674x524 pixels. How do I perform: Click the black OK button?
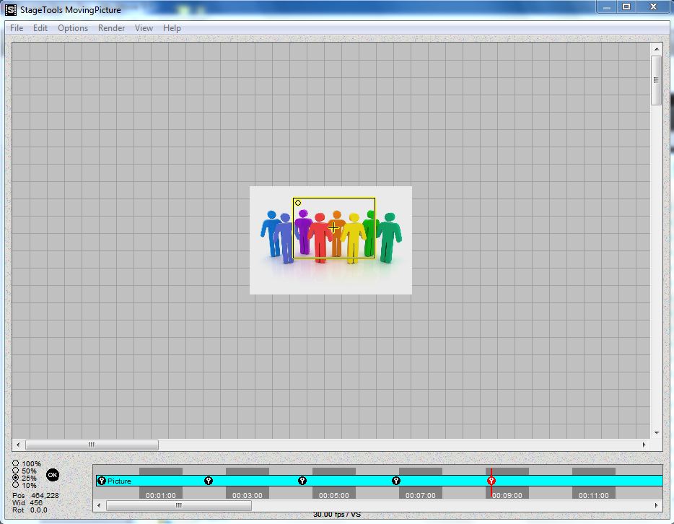(53, 475)
